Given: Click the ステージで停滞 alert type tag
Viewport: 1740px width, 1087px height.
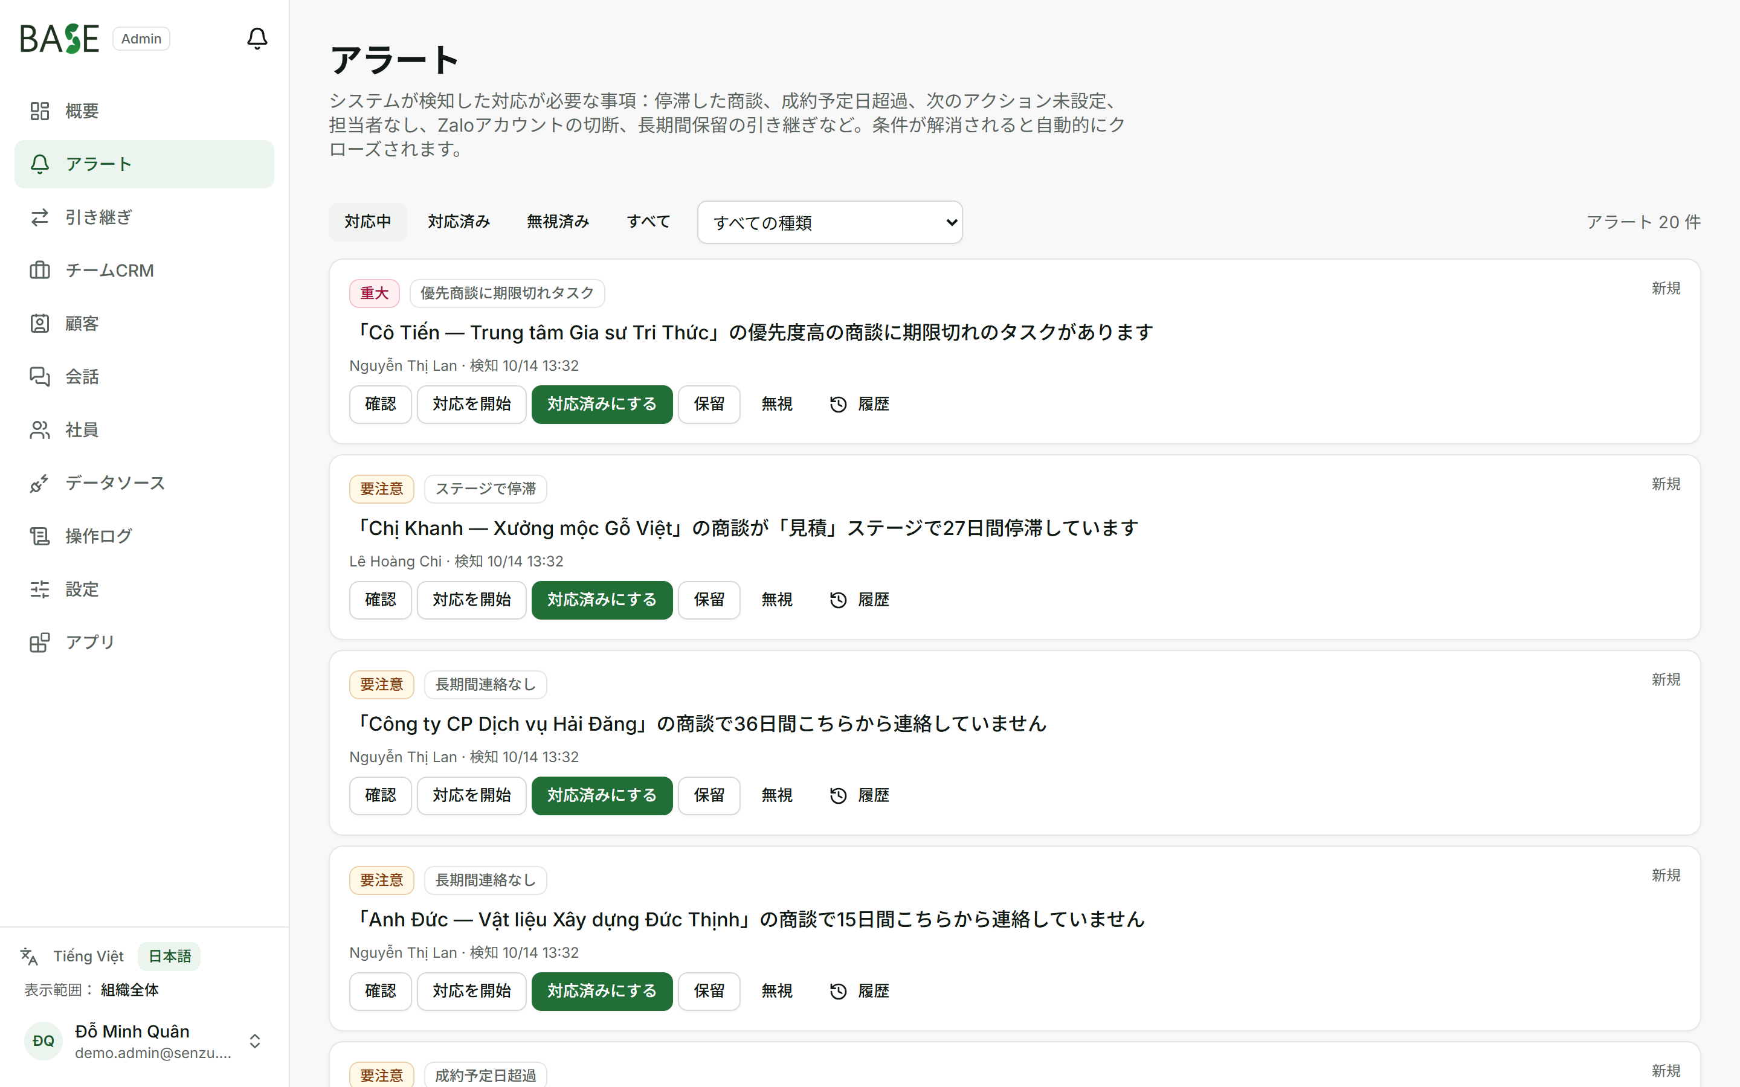Looking at the screenshot, I should (485, 489).
